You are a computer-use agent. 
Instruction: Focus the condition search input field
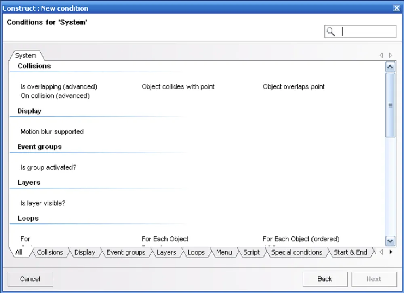(360, 32)
